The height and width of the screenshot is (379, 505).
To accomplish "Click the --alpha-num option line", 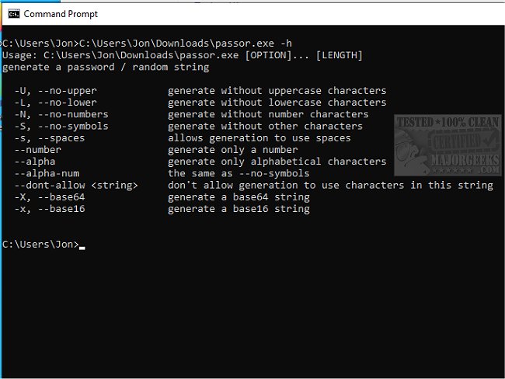I will 47,173.
